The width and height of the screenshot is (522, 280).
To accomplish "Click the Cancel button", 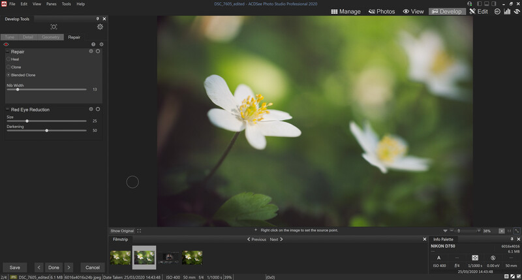I will click(93, 268).
